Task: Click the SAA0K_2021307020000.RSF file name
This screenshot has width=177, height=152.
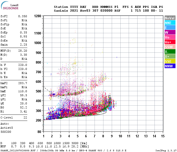Action: tap(18, 150)
